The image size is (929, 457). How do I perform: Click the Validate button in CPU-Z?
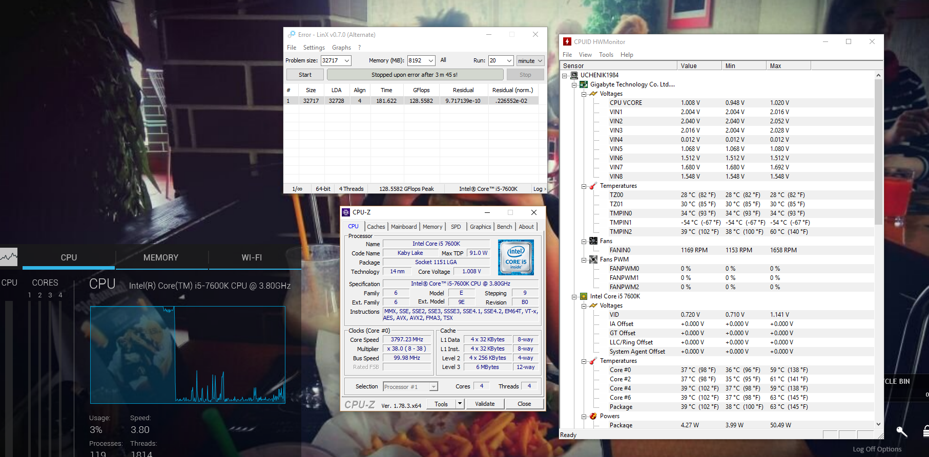click(x=485, y=404)
